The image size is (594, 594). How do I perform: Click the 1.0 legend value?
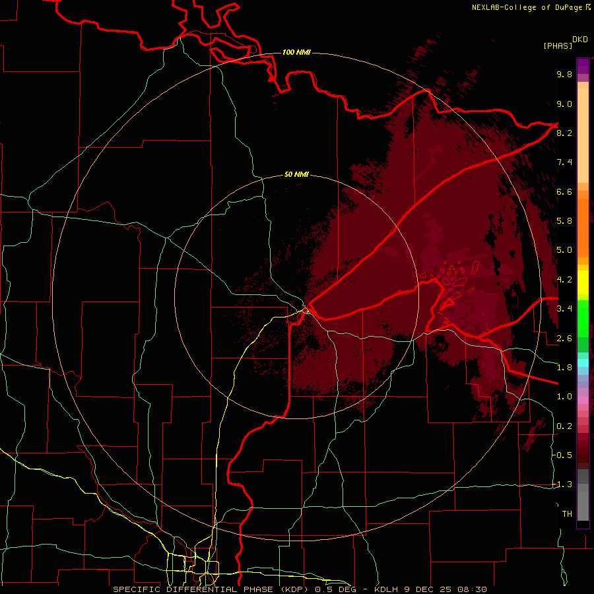(564, 397)
